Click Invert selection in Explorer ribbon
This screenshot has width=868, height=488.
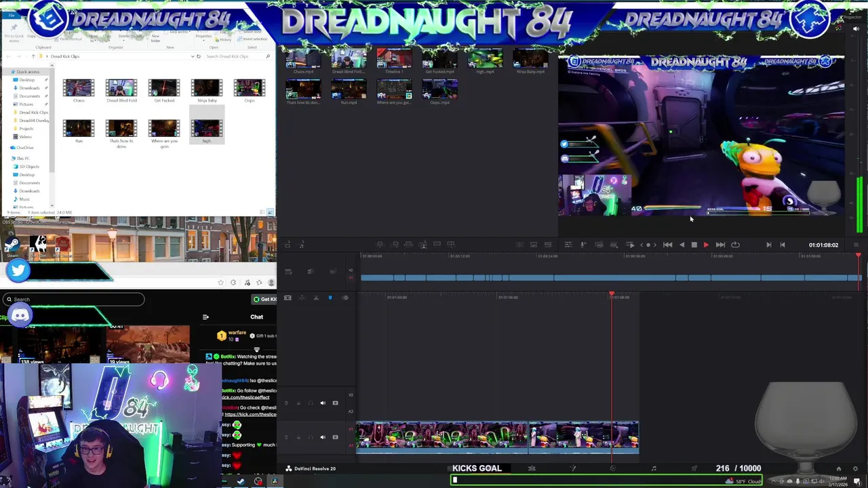pyautogui.click(x=252, y=39)
